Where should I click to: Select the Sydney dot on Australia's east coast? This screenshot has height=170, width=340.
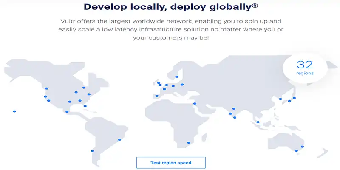(x=302, y=147)
